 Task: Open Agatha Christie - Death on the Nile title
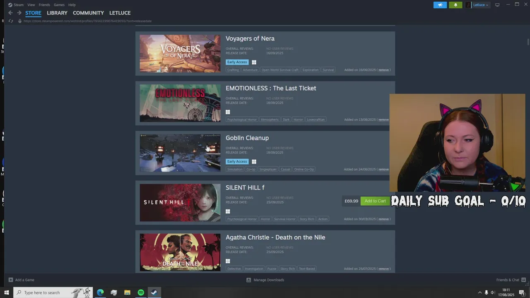[x=275, y=237]
